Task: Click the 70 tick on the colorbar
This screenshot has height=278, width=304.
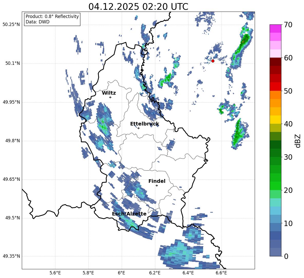Action: (288, 25)
